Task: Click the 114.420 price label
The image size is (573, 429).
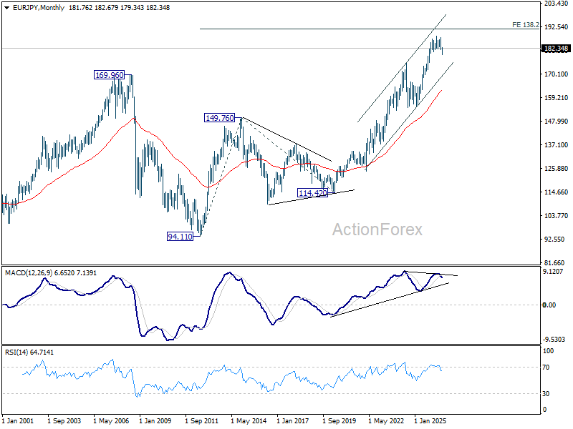Action: click(313, 193)
